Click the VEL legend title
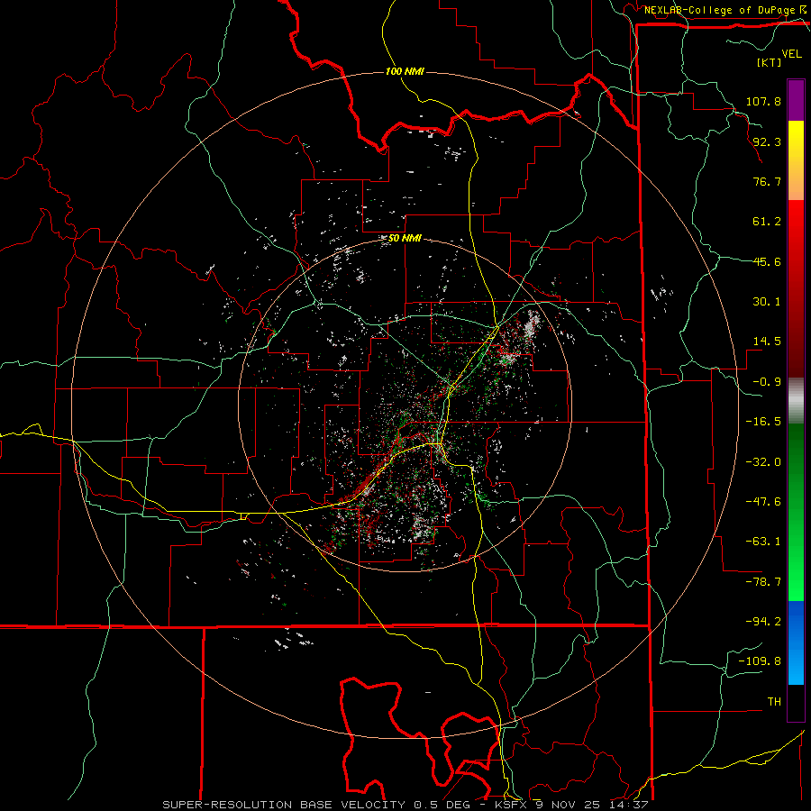 point(792,54)
